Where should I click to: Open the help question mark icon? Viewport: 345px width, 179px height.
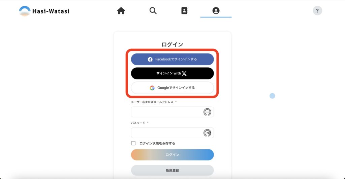317,10
